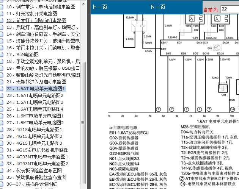Click scroll-up arrow of contents list

[x=83, y=4]
